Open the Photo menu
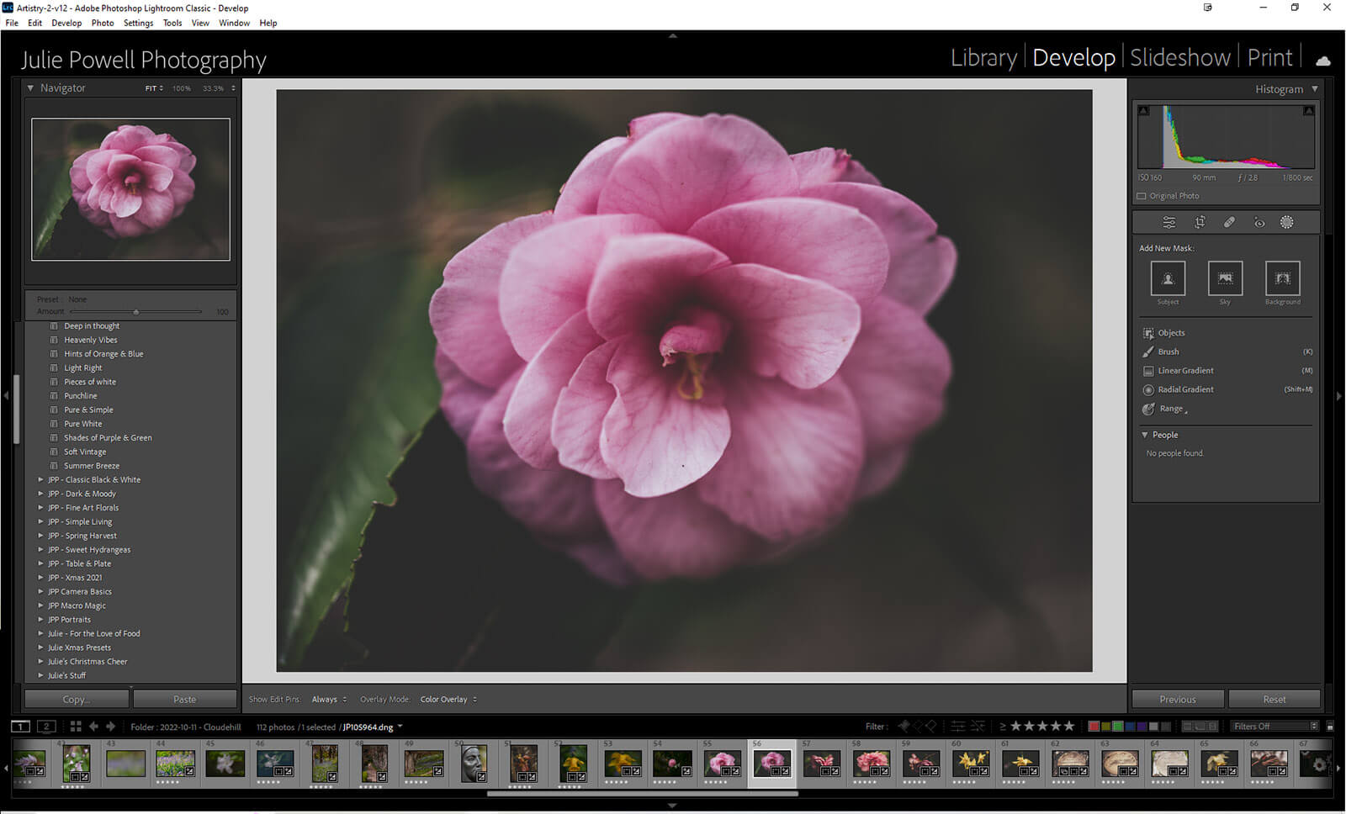This screenshot has height=814, width=1346. (102, 23)
